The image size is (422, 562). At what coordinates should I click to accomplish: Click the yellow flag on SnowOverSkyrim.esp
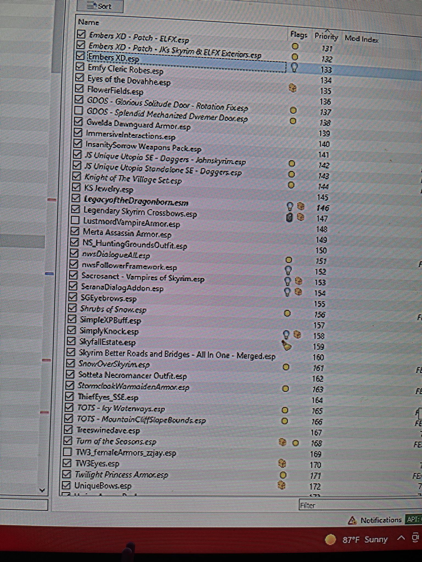(x=286, y=367)
